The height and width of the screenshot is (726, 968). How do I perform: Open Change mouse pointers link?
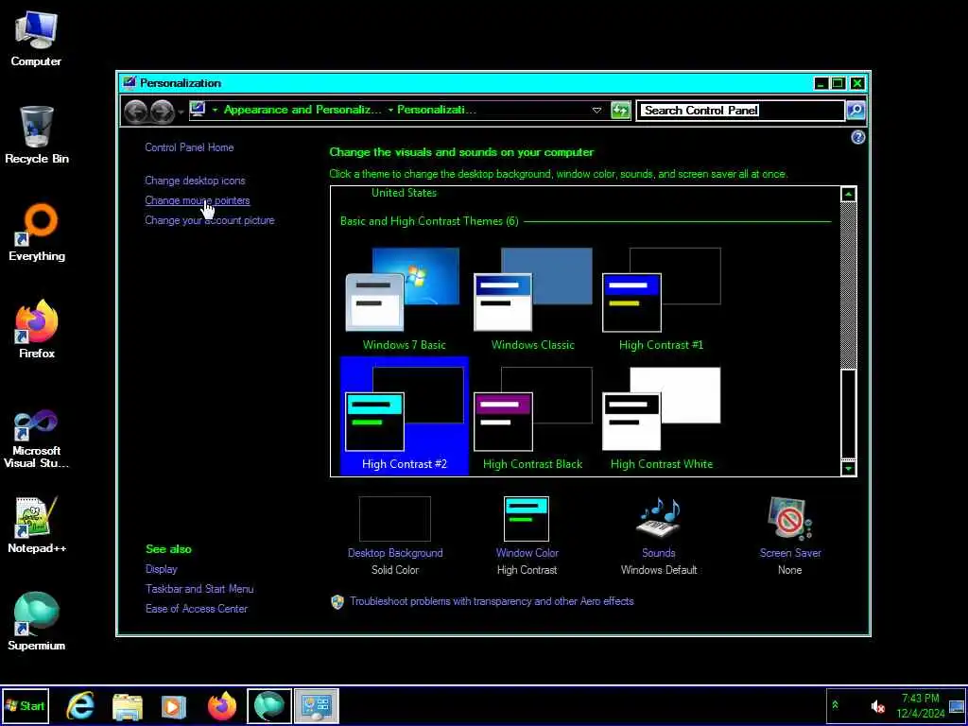[x=197, y=200]
